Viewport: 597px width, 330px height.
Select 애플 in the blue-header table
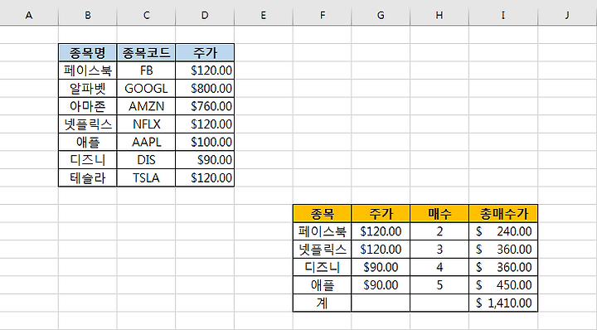click(88, 142)
